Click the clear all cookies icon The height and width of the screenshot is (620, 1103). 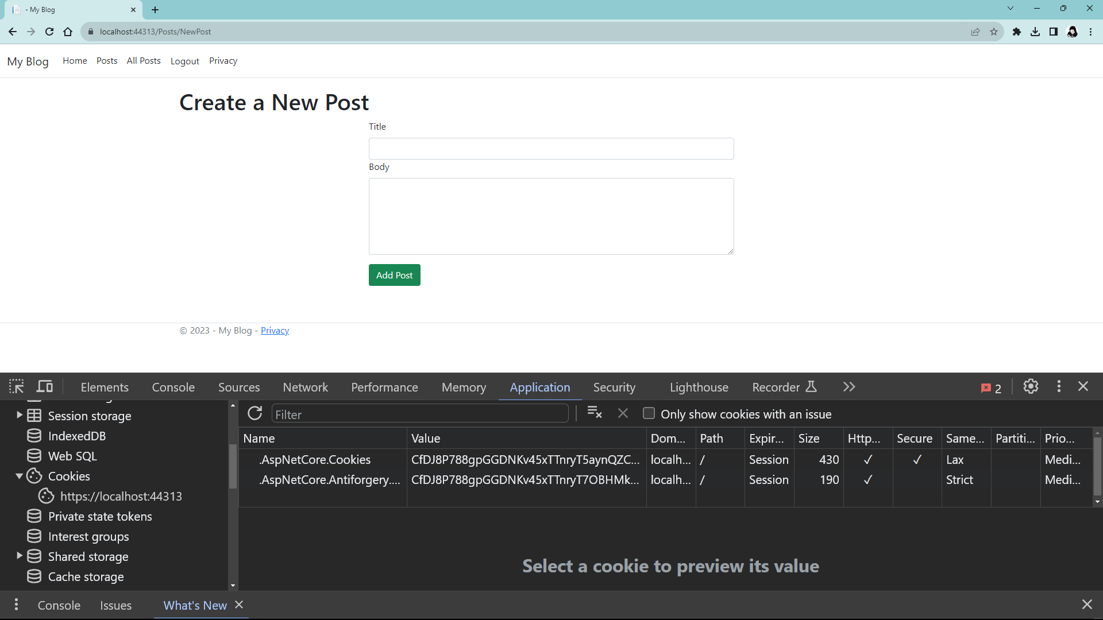point(595,413)
